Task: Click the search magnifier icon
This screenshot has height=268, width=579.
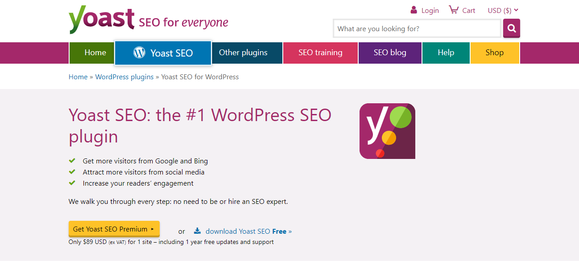Action: click(511, 28)
